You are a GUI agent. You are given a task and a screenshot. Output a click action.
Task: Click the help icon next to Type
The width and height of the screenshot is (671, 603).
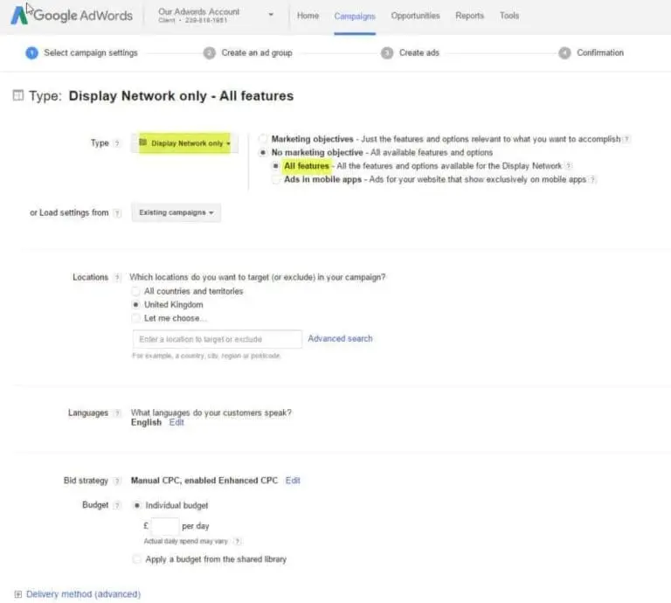coord(116,143)
